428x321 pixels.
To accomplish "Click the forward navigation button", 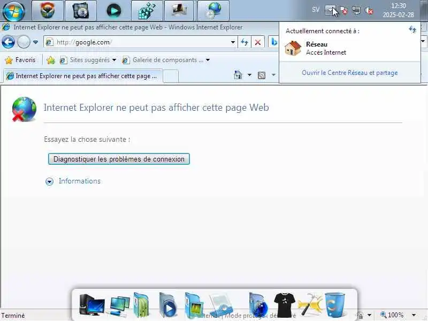I will 24,42.
